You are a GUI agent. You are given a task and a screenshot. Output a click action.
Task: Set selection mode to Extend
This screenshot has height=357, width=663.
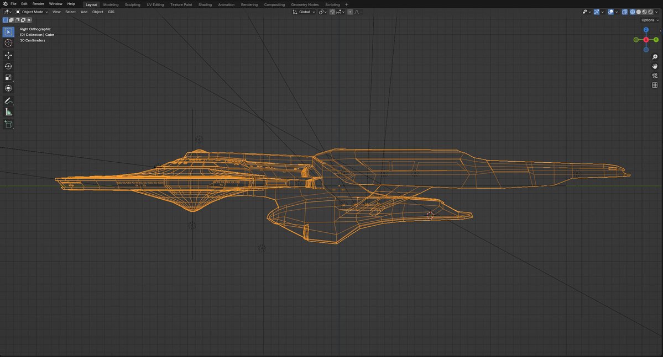11,20
